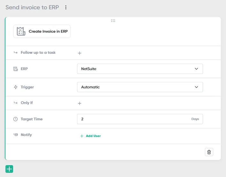Click the chevron arrow in Automatic dropdown
Screen dimensions: 226x177
196,87
